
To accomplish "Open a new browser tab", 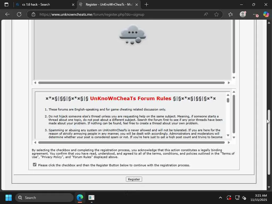I will point(146,5).
